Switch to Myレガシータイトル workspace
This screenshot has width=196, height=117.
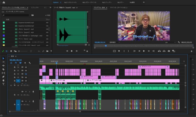[x=89, y=2]
